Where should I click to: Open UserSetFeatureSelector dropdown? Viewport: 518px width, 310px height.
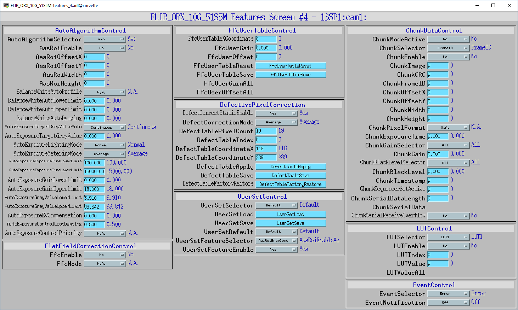point(277,241)
